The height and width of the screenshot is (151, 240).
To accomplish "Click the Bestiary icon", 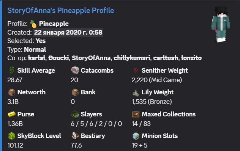I will tap(75, 136).
